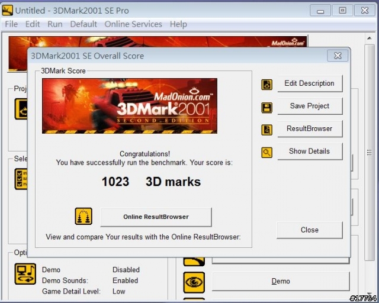Minimize the 3DMark2001 SE Pro window
This screenshot has height=303, width=379.
320,11
